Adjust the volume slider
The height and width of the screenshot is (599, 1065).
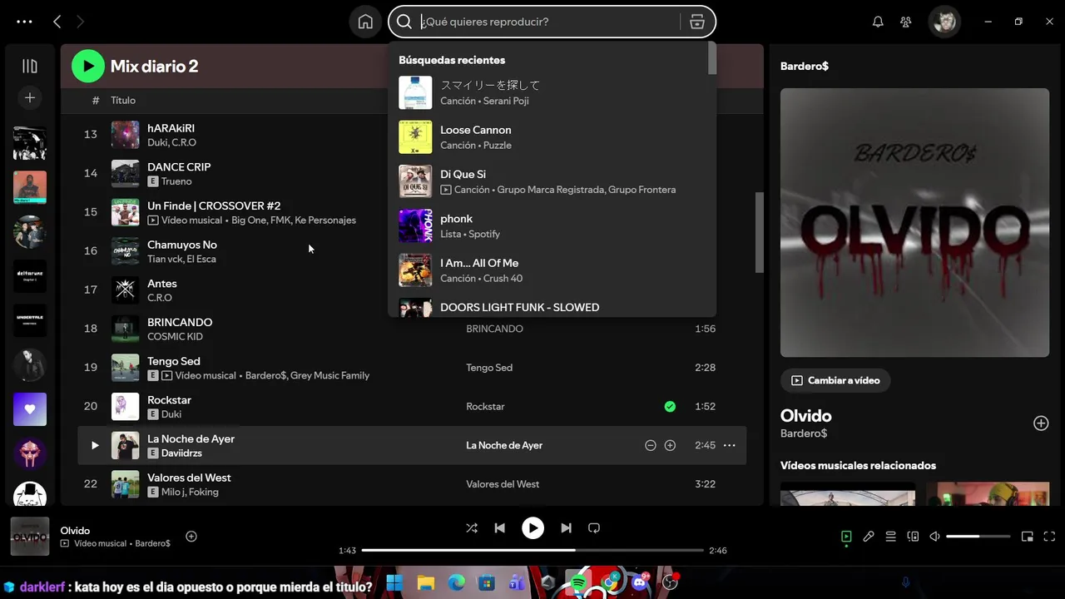coord(978,537)
